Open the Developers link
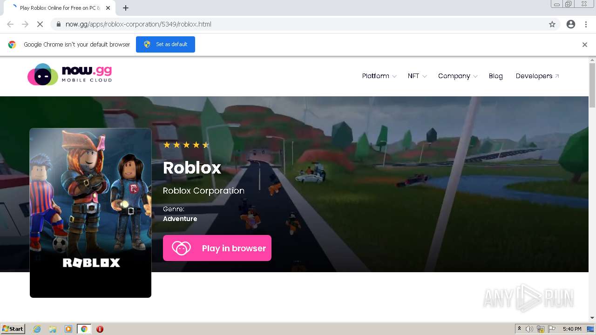 [537, 76]
